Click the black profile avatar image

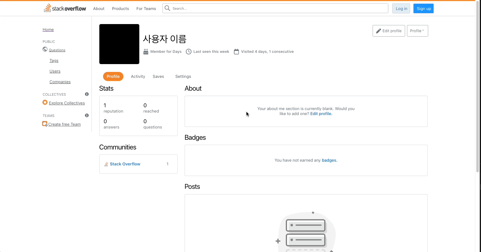point(119,44)
